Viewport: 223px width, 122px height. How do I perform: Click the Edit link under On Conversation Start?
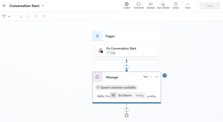pos(113,53)
